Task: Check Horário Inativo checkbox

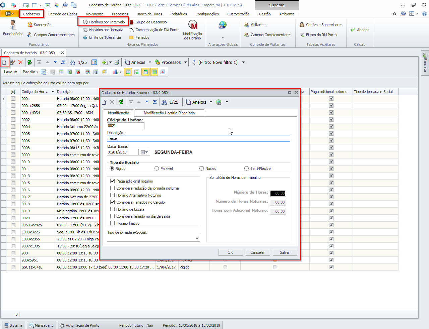Action: [113, 223]
